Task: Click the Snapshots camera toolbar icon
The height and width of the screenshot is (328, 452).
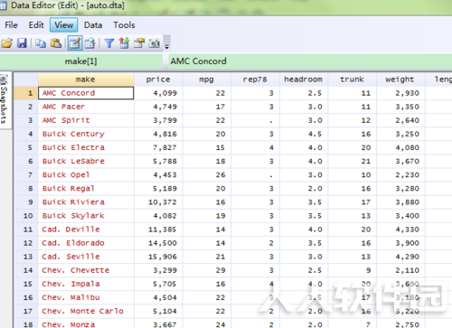Action: [155, 43]
